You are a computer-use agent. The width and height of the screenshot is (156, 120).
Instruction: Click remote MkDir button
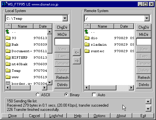click(144, 35)
